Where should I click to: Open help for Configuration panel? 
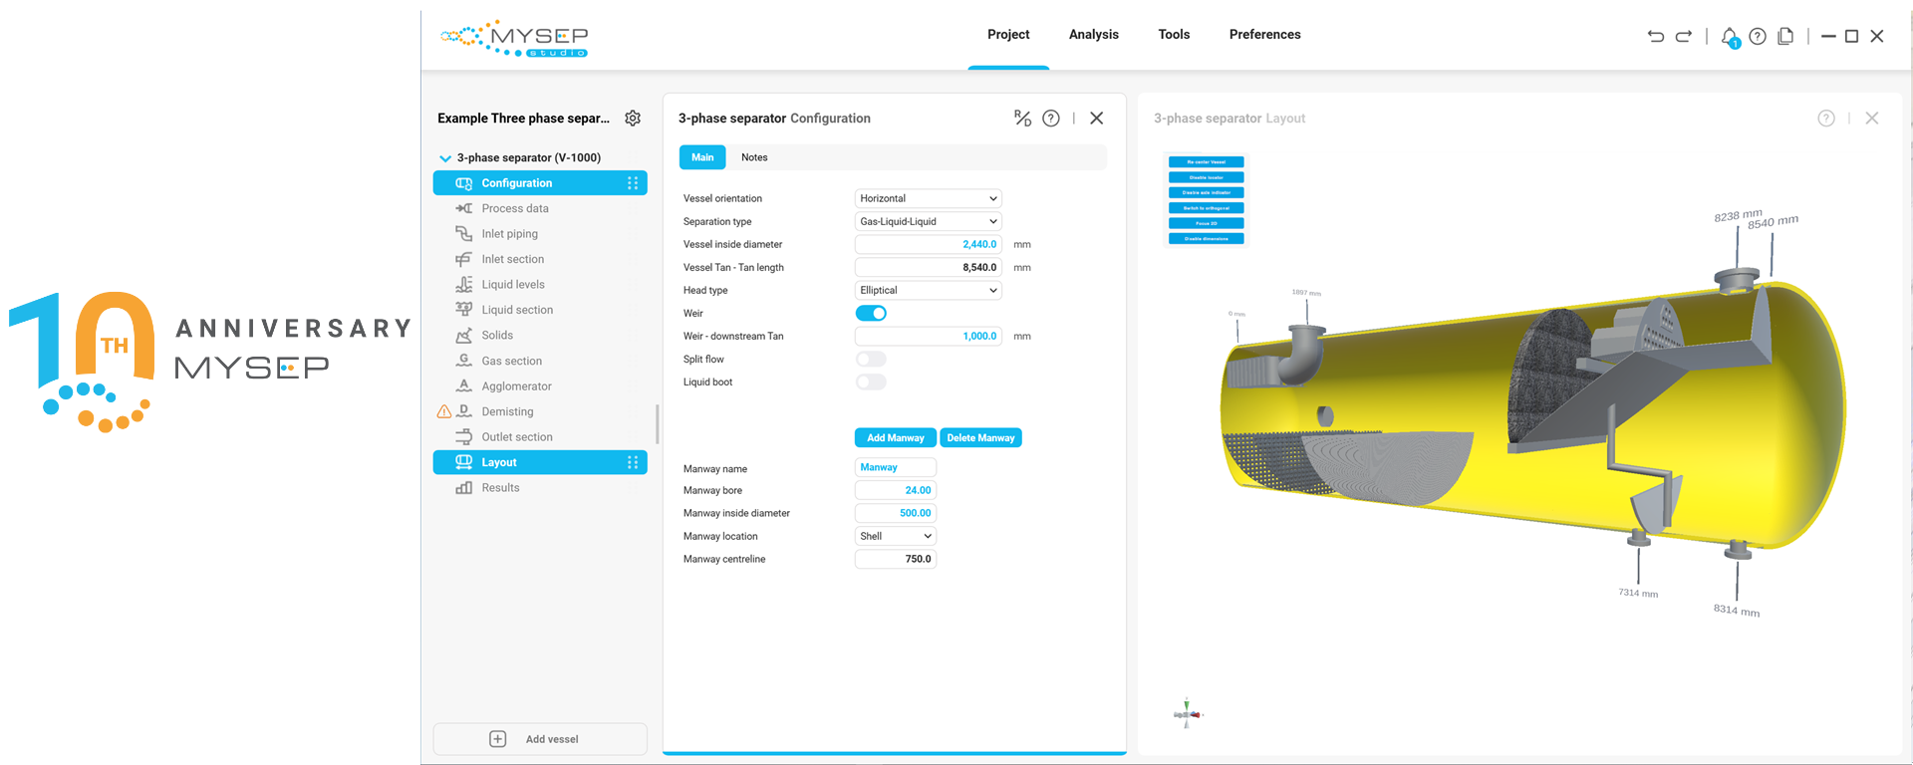1051,119
